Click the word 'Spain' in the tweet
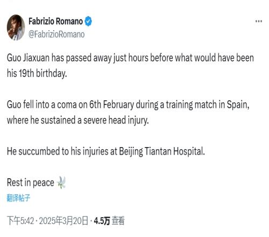 pyautogui.click(x=238, y=104)
